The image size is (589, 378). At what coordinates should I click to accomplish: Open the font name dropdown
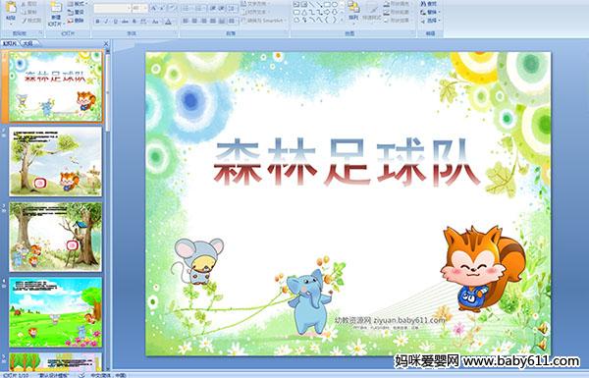(x=129, y=8)
